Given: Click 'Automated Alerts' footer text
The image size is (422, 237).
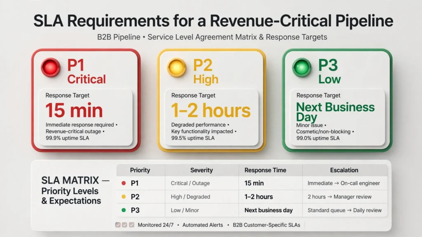Looking at the screenshot, I should click(x=203, y=225).
